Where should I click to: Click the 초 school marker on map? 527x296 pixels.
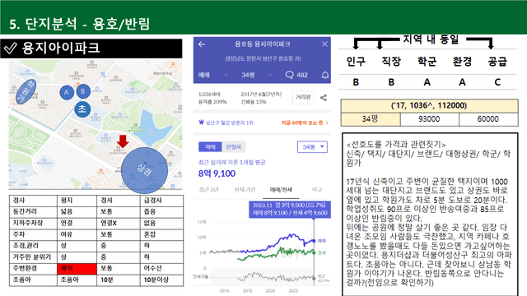[x=82, y=109]
